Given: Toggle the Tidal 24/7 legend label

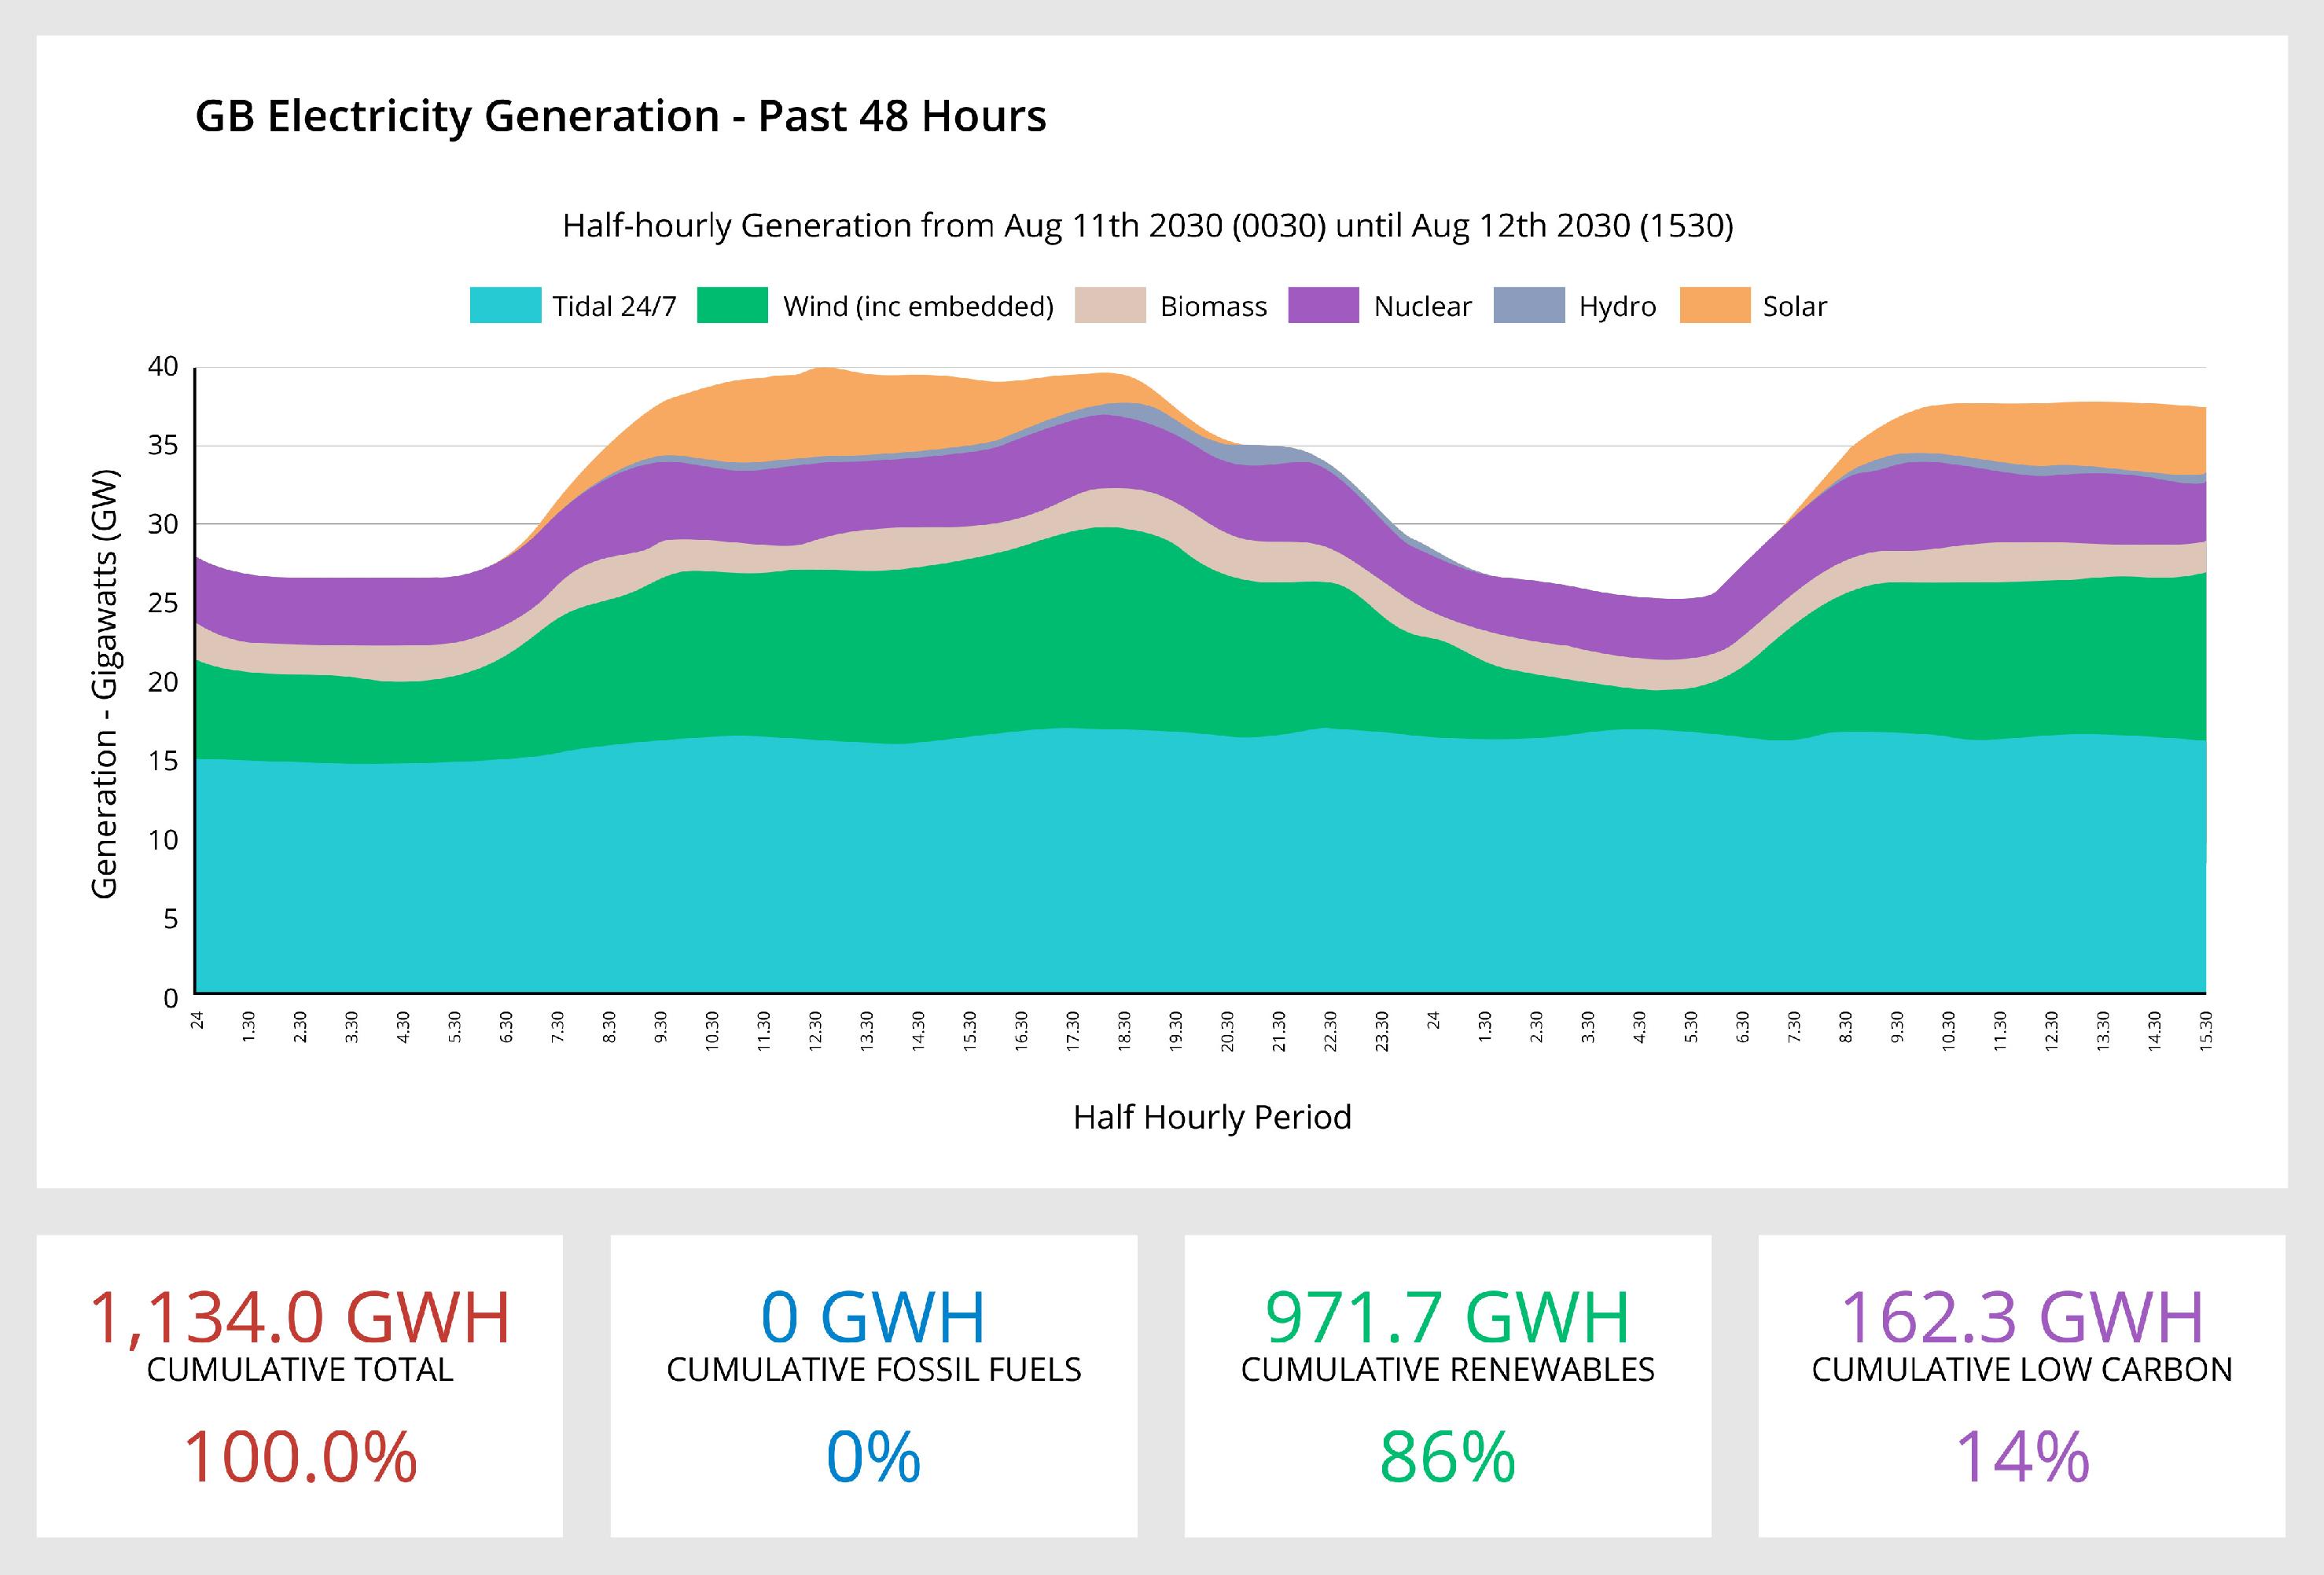Looking at the screenshot, I should [x=614, y=306].
